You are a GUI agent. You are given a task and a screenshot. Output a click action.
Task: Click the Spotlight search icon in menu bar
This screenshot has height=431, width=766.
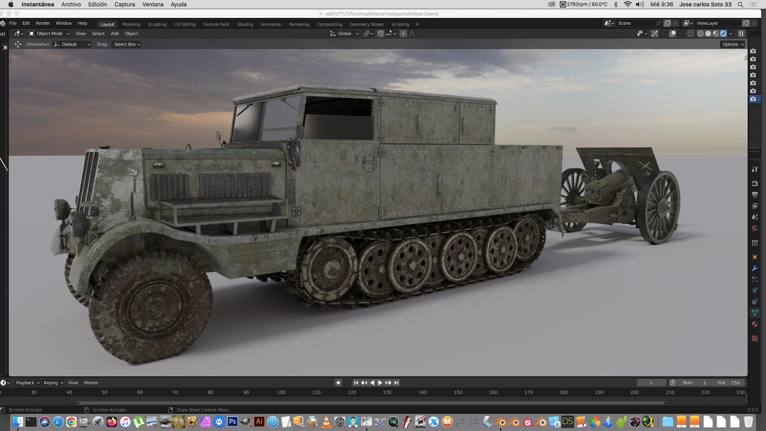coord(740,4)
